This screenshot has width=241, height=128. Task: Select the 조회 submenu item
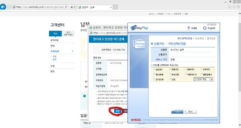(54, 57)
